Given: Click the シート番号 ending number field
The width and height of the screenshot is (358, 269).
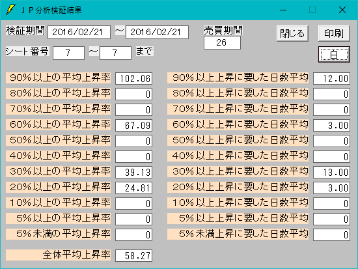Looking at the screenshot, I should [x=115, y=53].
